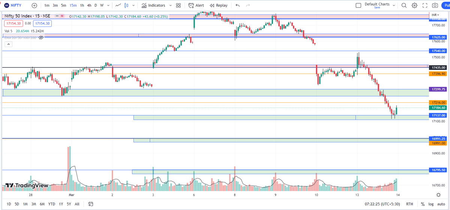Select the 5D date range
Viewport: 450px width, 210px height.
(17, 204)
